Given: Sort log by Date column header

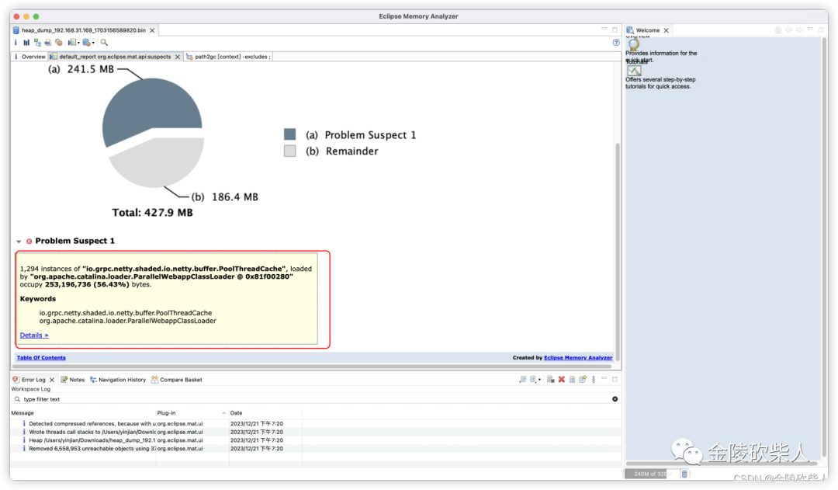Looking at the screenshot, I should pos(265,413).
